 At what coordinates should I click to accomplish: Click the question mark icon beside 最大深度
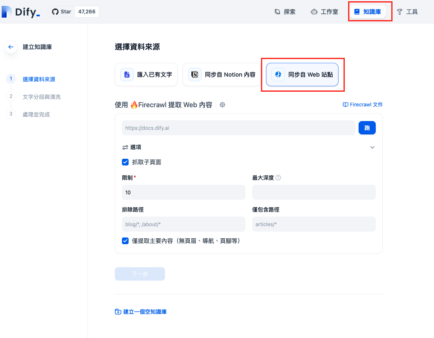click(277, 178)
